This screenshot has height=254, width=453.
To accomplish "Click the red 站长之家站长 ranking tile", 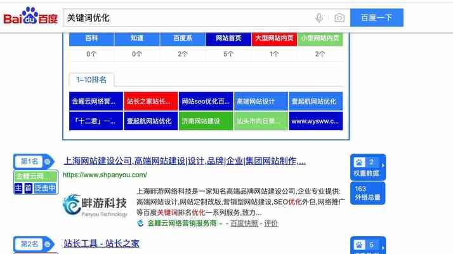I will point(150,101).
